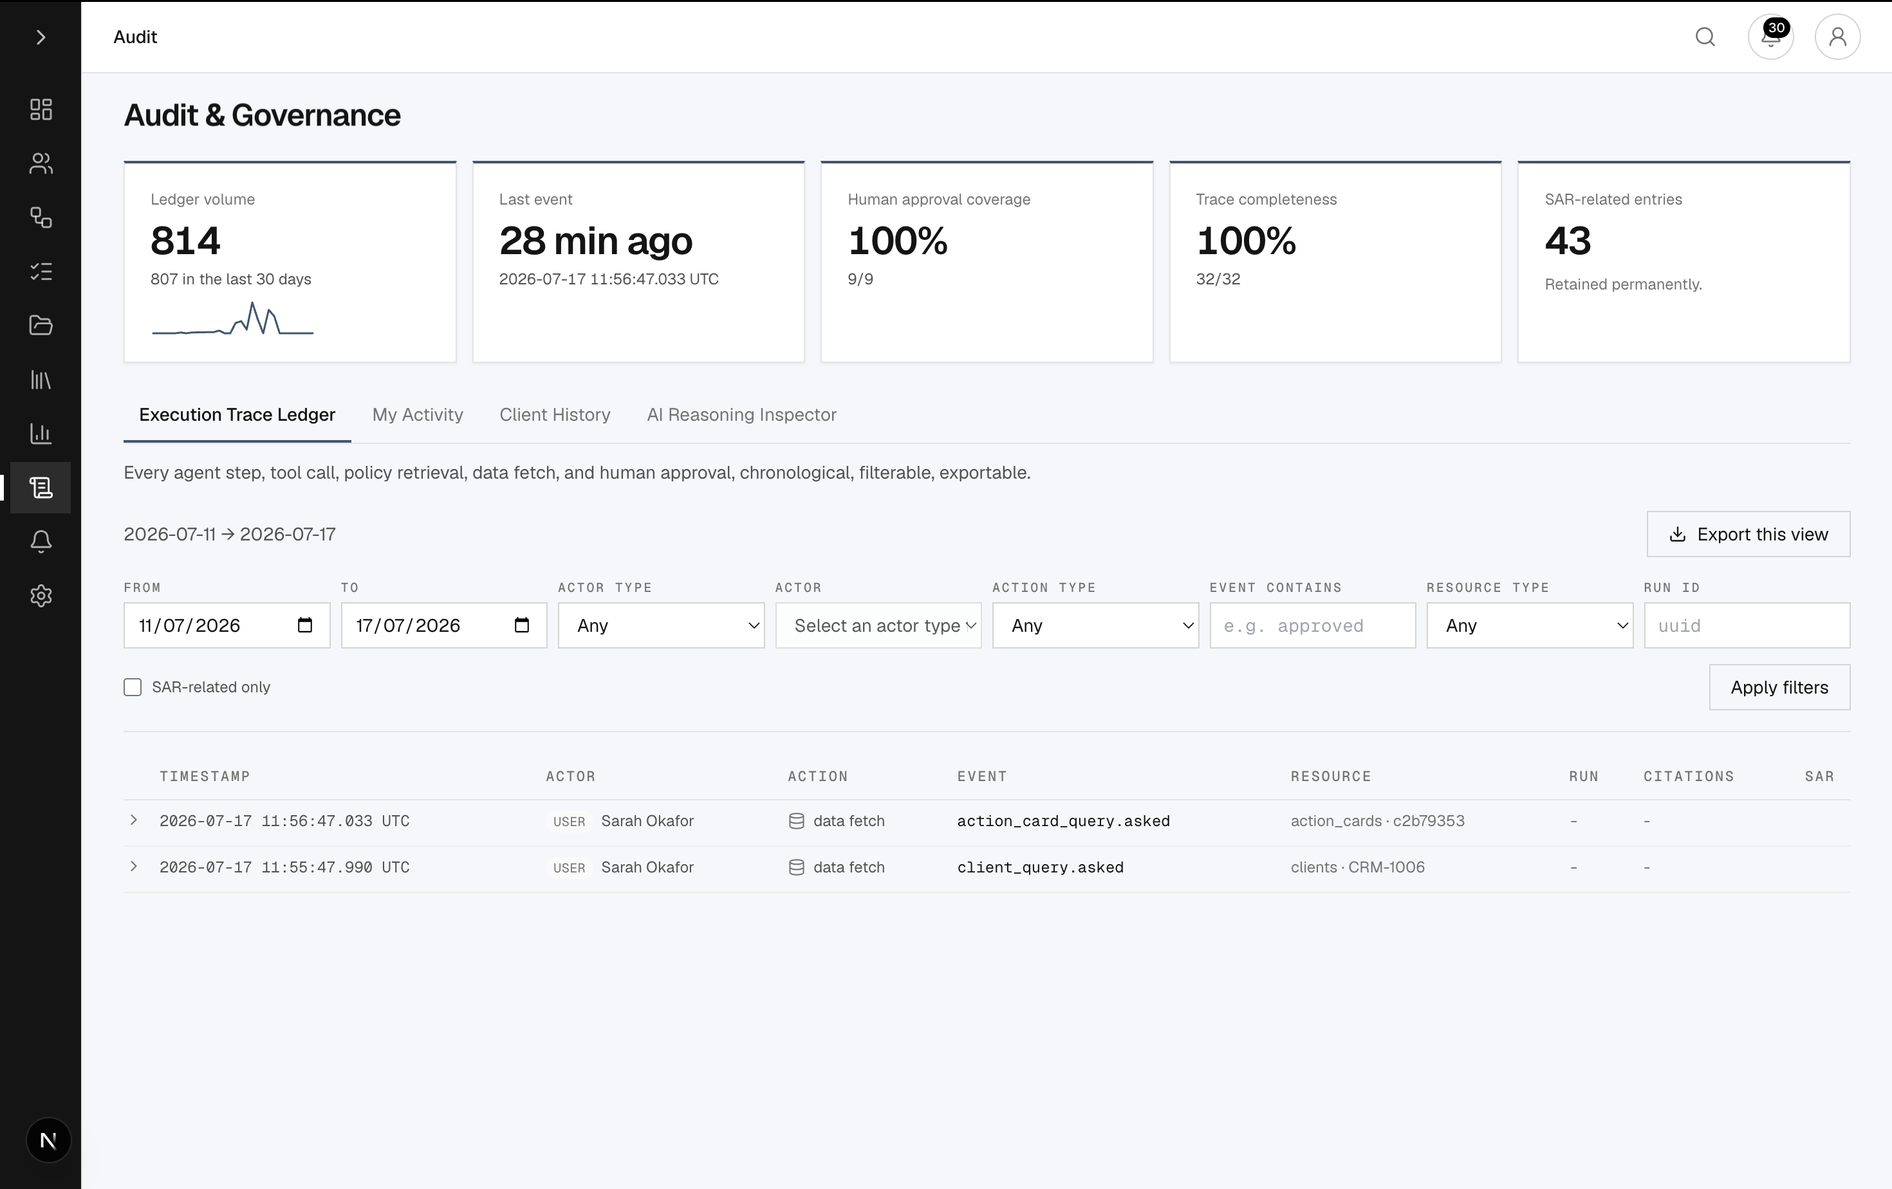Image resolution: width=1892 pixels, height=1189 pixels.
Task: Click the database icon in action_card_query.asked row
Action: coord(796,822)
